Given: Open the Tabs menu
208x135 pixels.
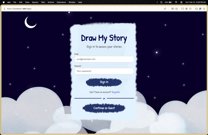Looking at the screenshot, I should (43, 2).
